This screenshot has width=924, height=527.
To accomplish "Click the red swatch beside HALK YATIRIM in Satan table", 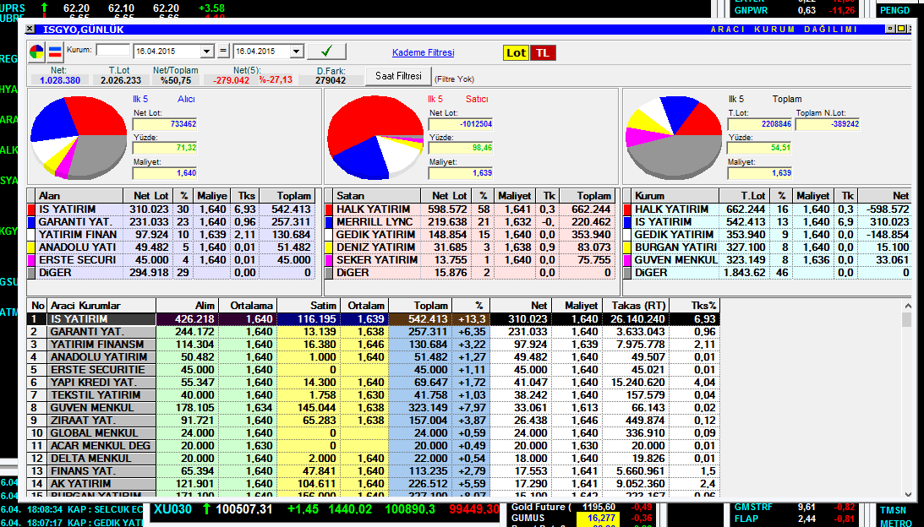I will coord(329,209).
